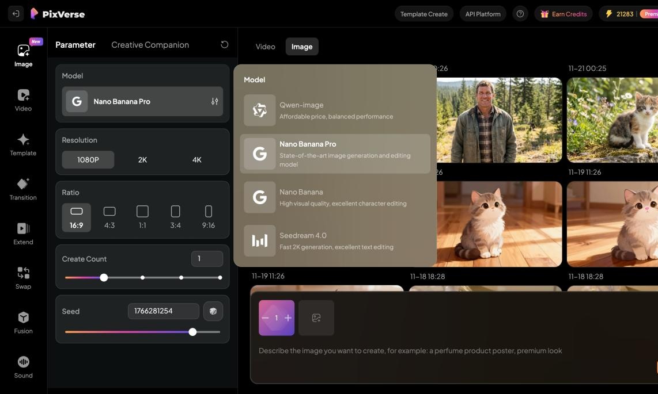
Task: Open the Sound tool in sidebar
Action: coord(23,366)
